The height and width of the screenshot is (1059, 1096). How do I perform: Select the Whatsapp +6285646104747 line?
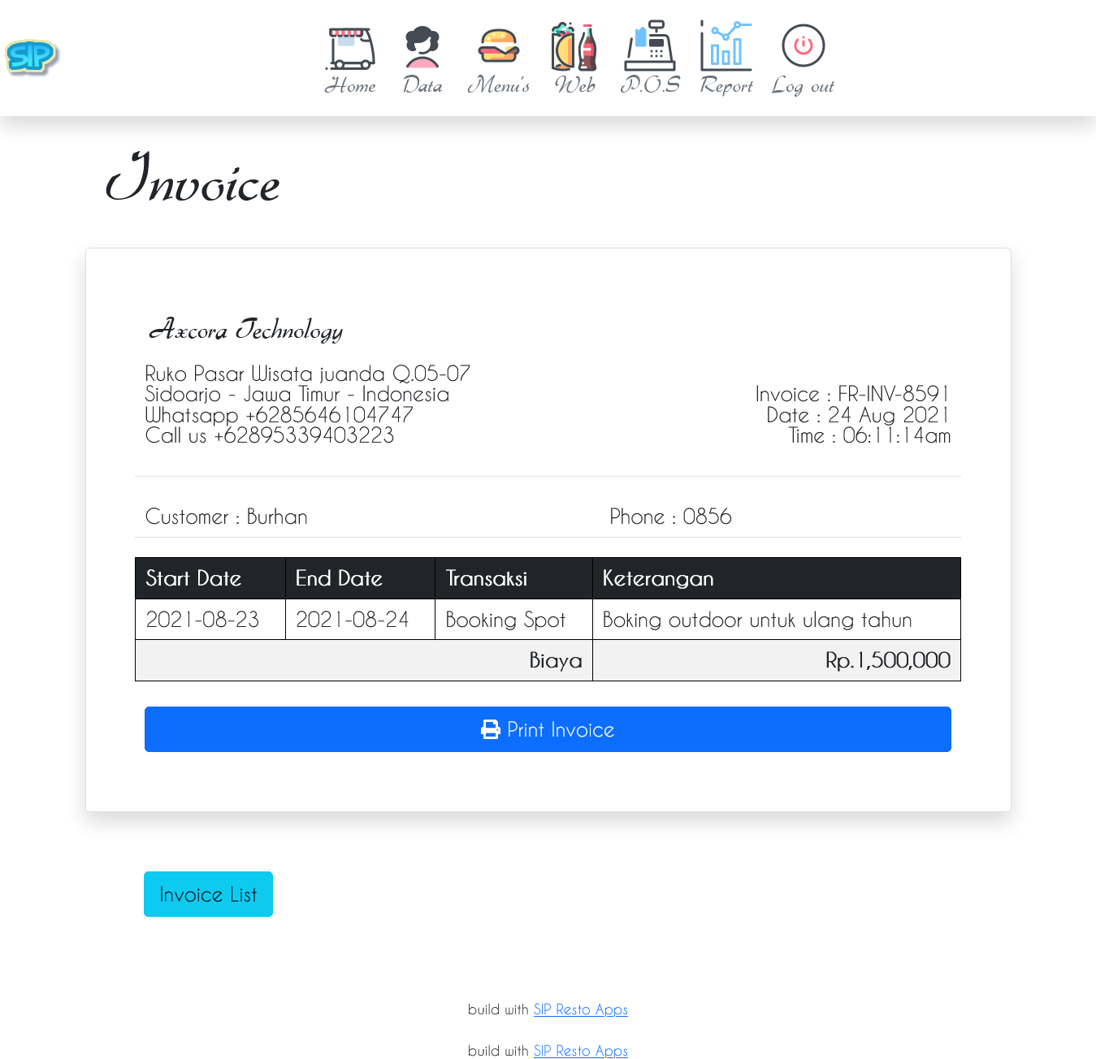click(279, 415)
